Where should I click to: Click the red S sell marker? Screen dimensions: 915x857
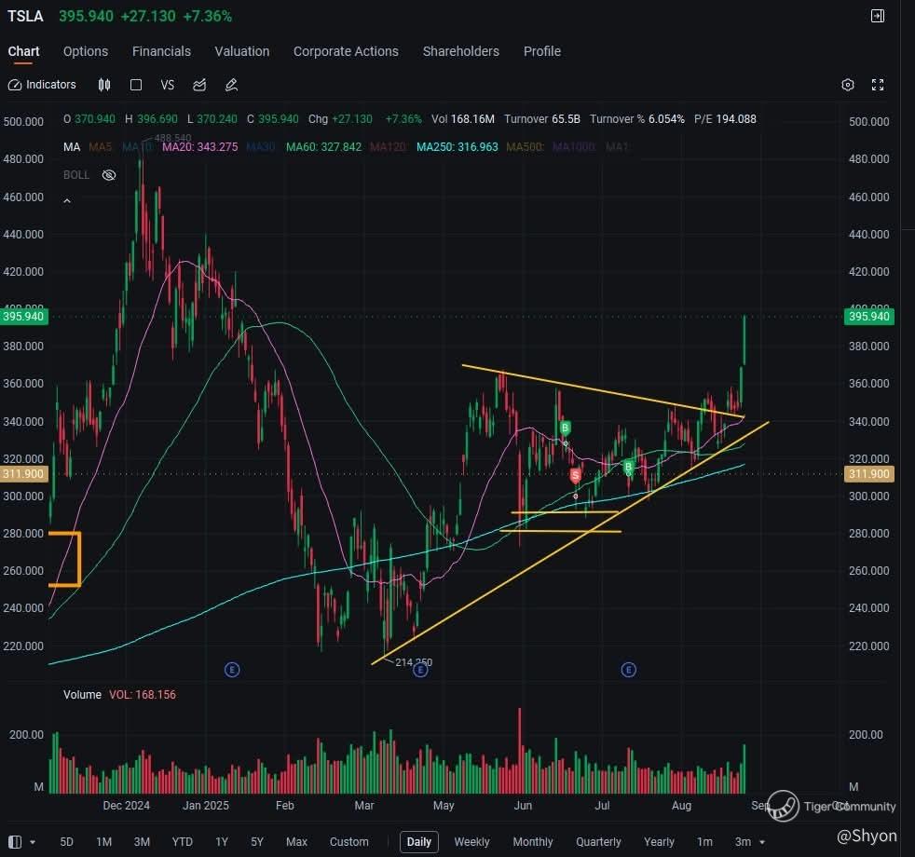tap(576, 475)
